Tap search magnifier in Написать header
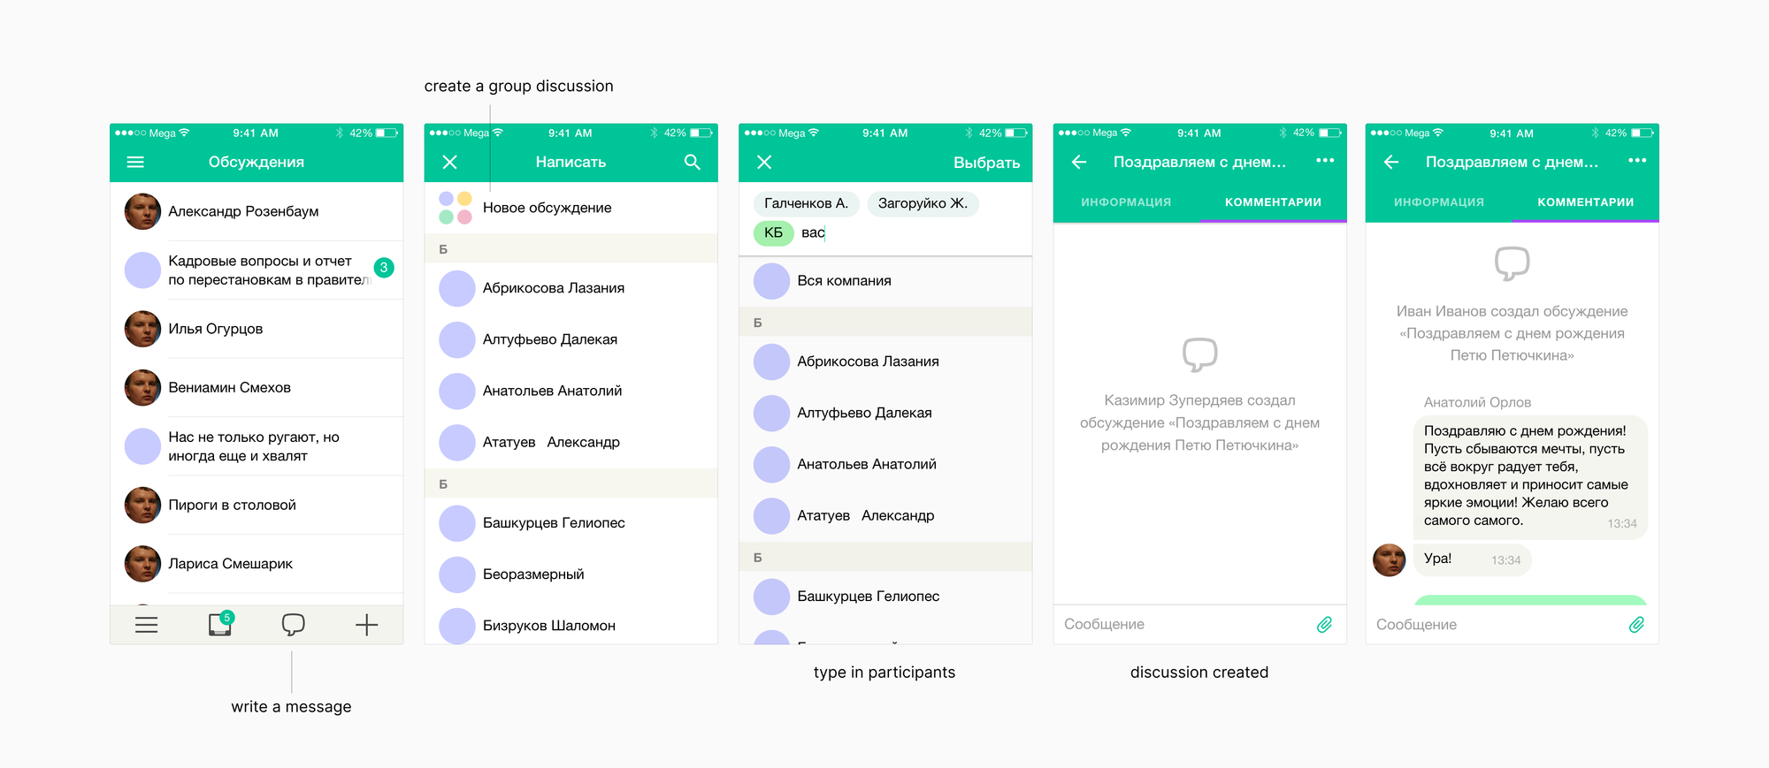1769x768 pixels. (692, 162)
